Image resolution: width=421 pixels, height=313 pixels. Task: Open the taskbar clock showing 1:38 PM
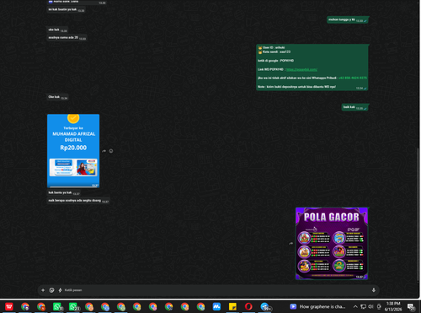click(x=393, y=306)
